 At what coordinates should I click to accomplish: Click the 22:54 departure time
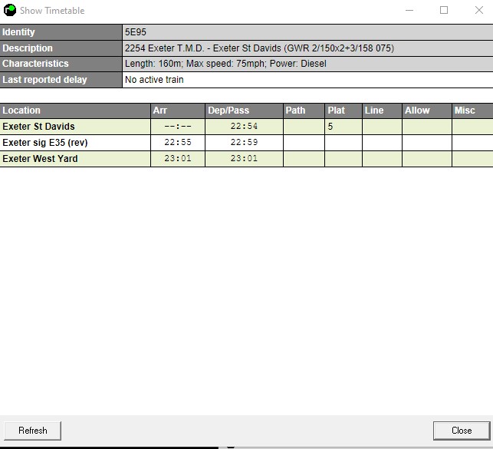click(x=244, y=127)
